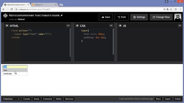
Task: Open the Assets panel
Action: (37, 99)
